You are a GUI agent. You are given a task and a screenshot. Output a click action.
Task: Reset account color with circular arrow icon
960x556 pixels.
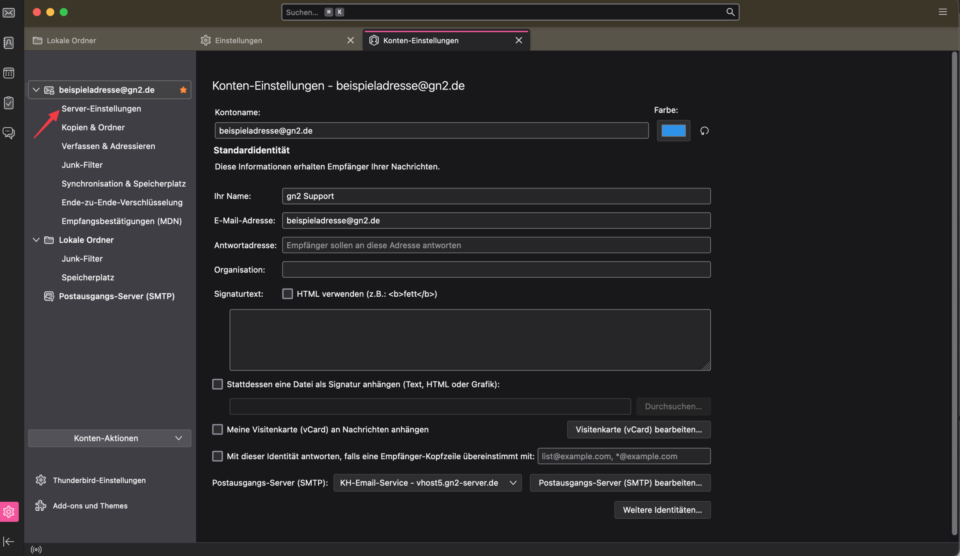(704, 131)
